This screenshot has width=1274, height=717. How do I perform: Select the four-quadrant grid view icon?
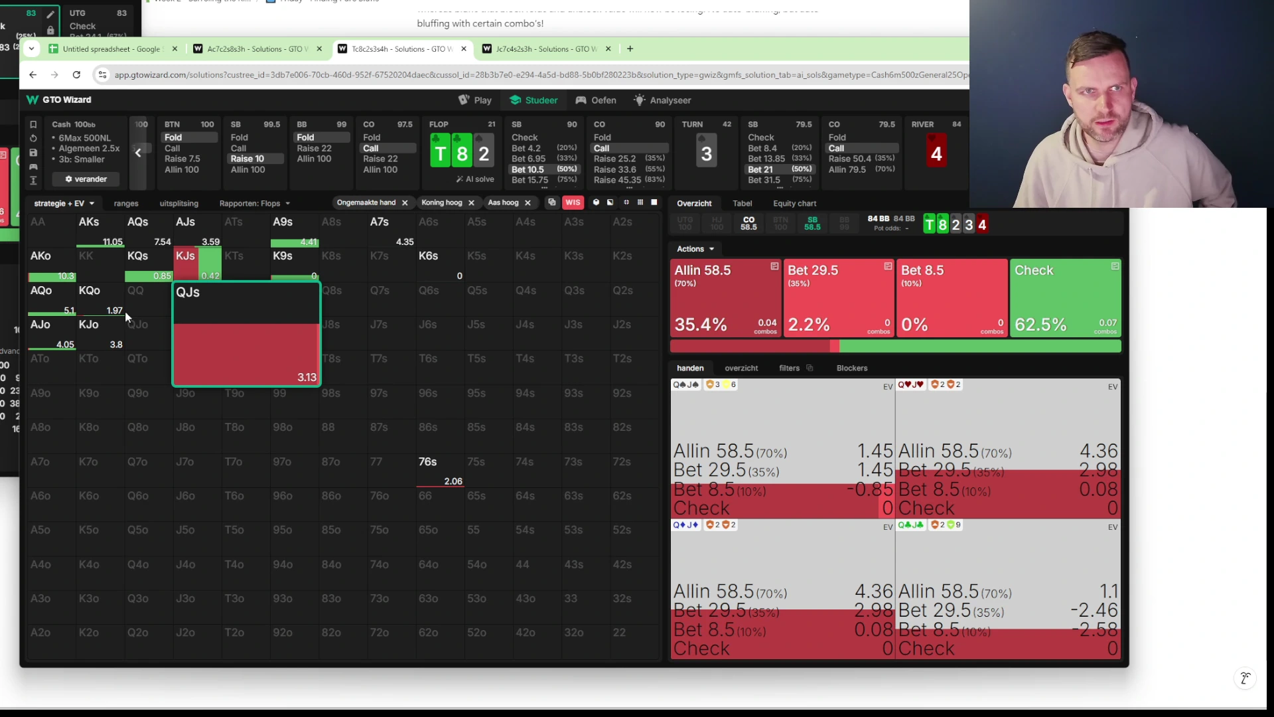point(626,202)
